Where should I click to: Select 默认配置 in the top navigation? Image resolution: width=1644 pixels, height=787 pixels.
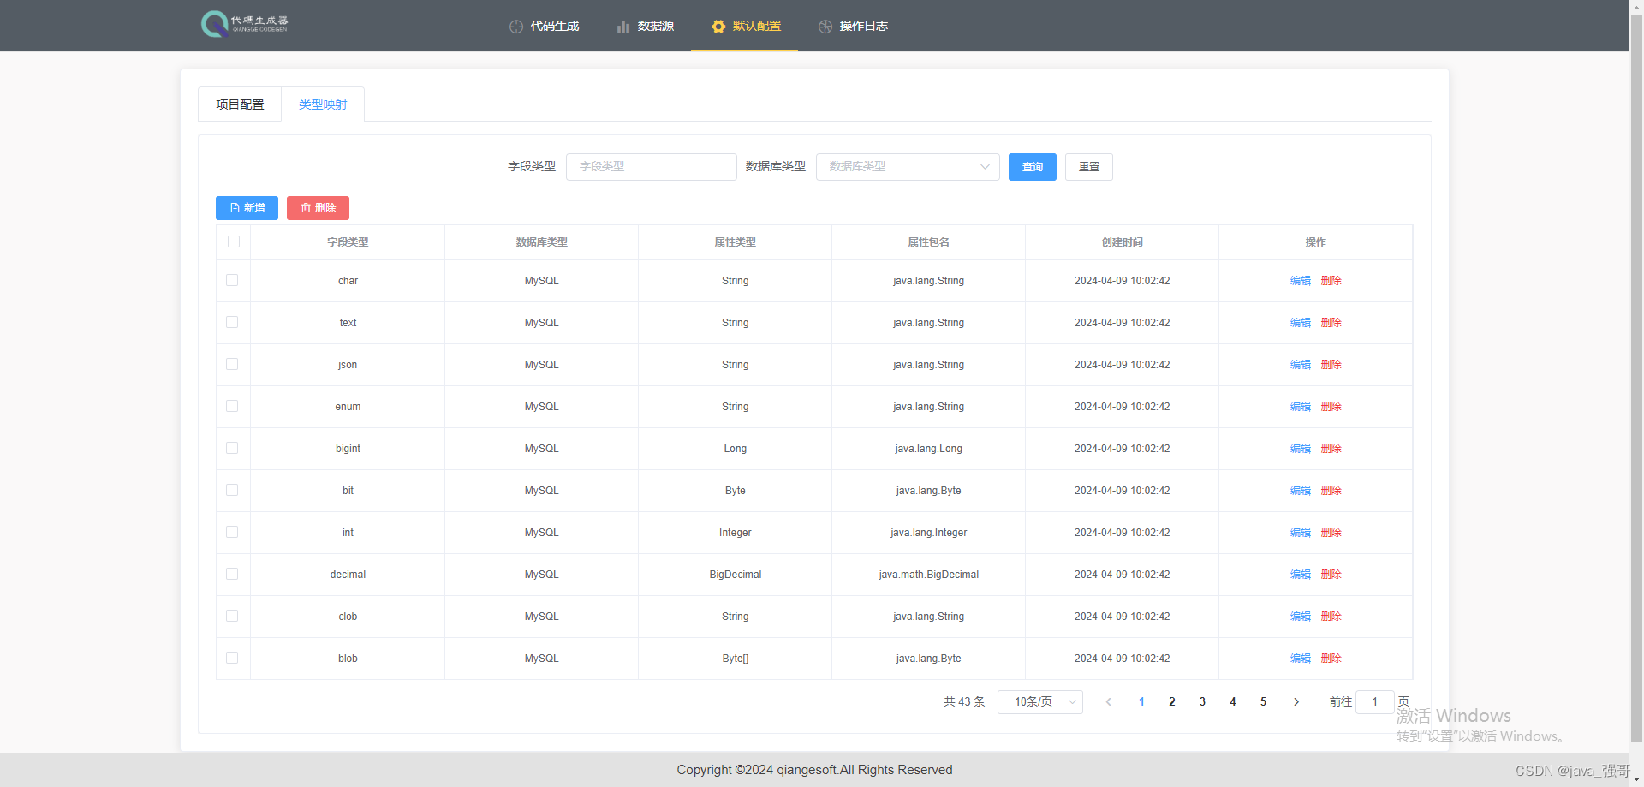pos(746,26)
